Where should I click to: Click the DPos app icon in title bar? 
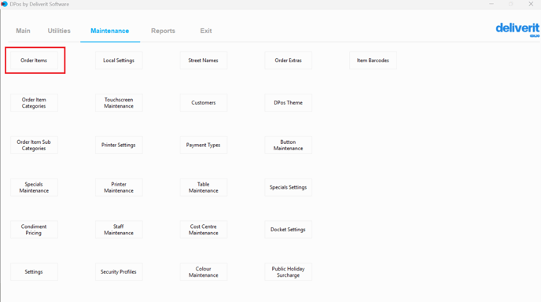[x=4, y=4]
